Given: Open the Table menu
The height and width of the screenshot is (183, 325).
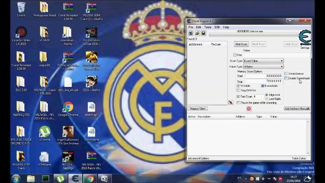Looking at the screenshot, I should (x=208, y=27).
